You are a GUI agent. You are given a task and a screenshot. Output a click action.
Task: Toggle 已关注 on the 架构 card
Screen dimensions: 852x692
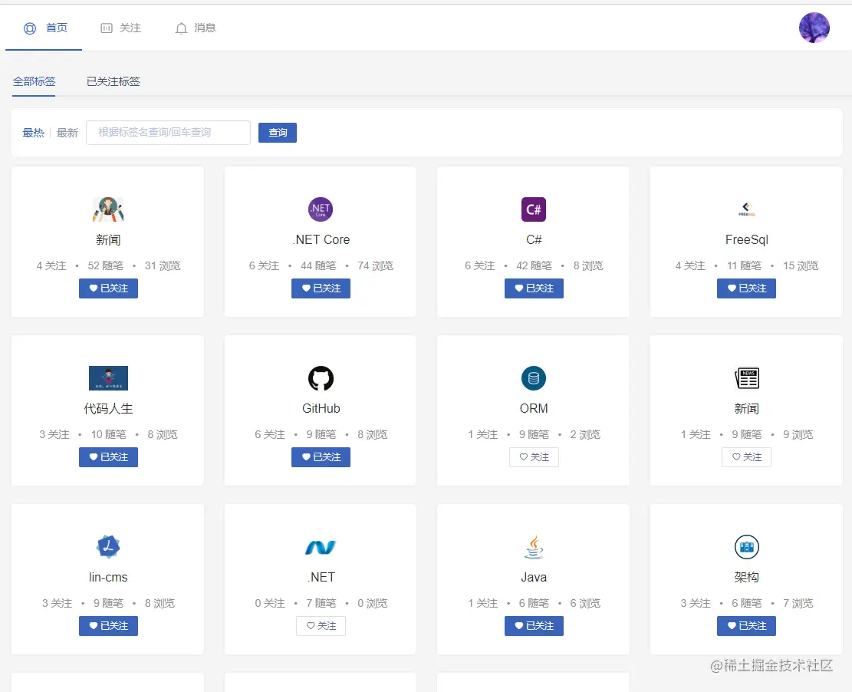(x=747, y=626)
